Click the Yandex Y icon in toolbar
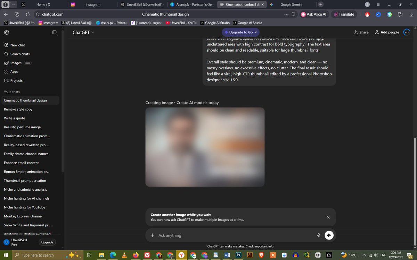Viewport: 417px width, 260px height. 17,15
